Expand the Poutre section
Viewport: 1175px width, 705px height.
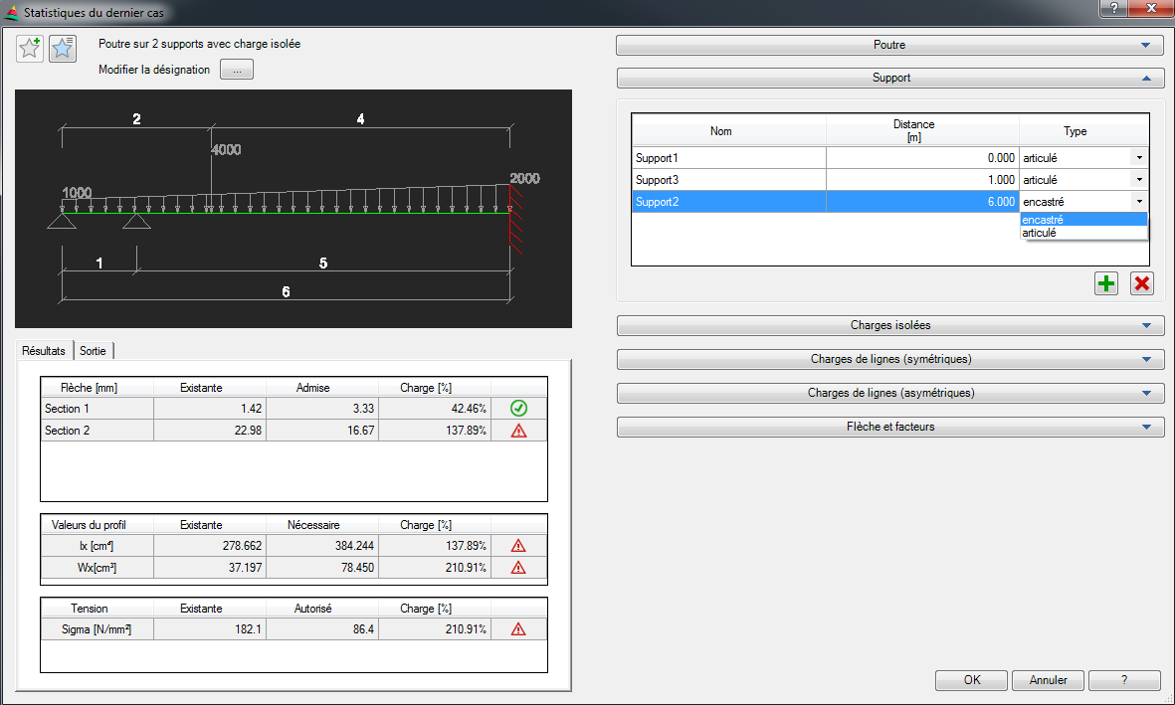pyautogui.click(x=889, y=45)
